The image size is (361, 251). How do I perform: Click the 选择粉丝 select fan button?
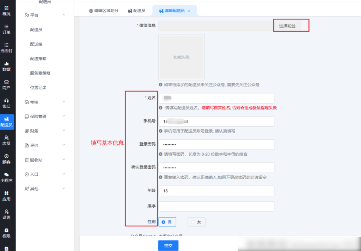(287, 26)
